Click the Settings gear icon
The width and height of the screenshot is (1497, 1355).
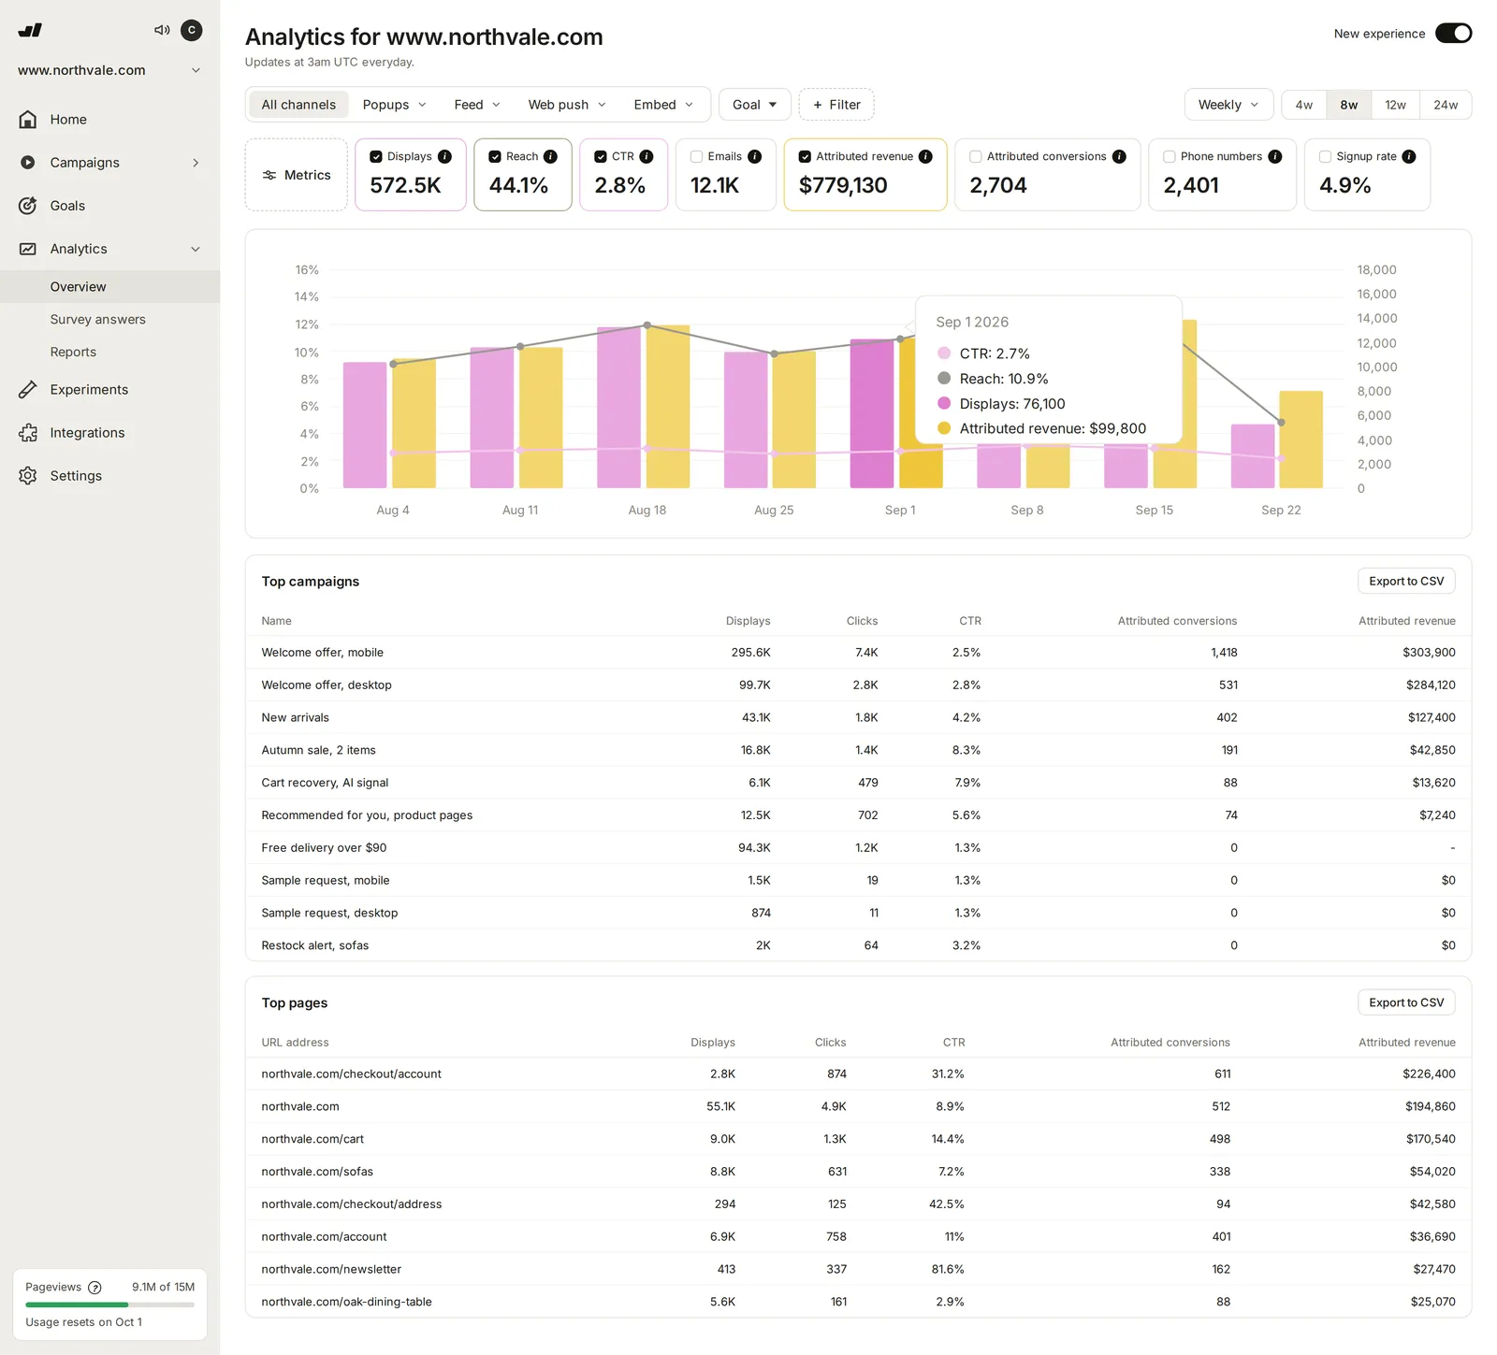pos(28,476)
